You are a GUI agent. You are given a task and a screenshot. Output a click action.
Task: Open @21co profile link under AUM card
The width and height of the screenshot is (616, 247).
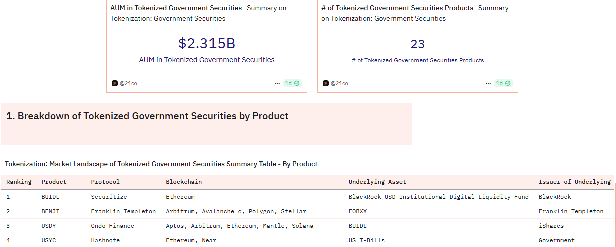(128, 83)
